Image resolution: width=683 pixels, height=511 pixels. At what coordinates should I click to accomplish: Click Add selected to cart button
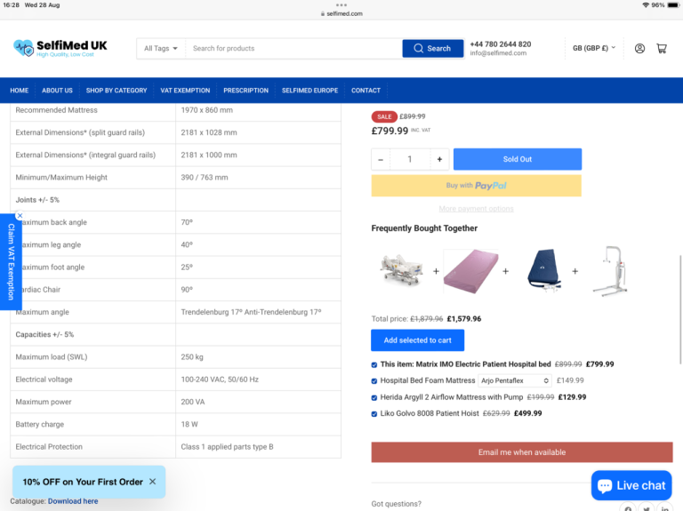click(417, 340)
